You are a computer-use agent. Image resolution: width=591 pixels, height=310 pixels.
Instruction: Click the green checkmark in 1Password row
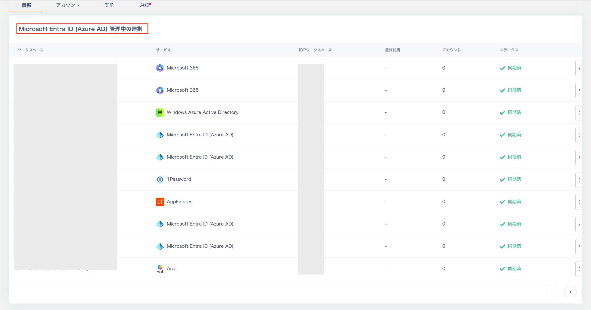(502, 180)
